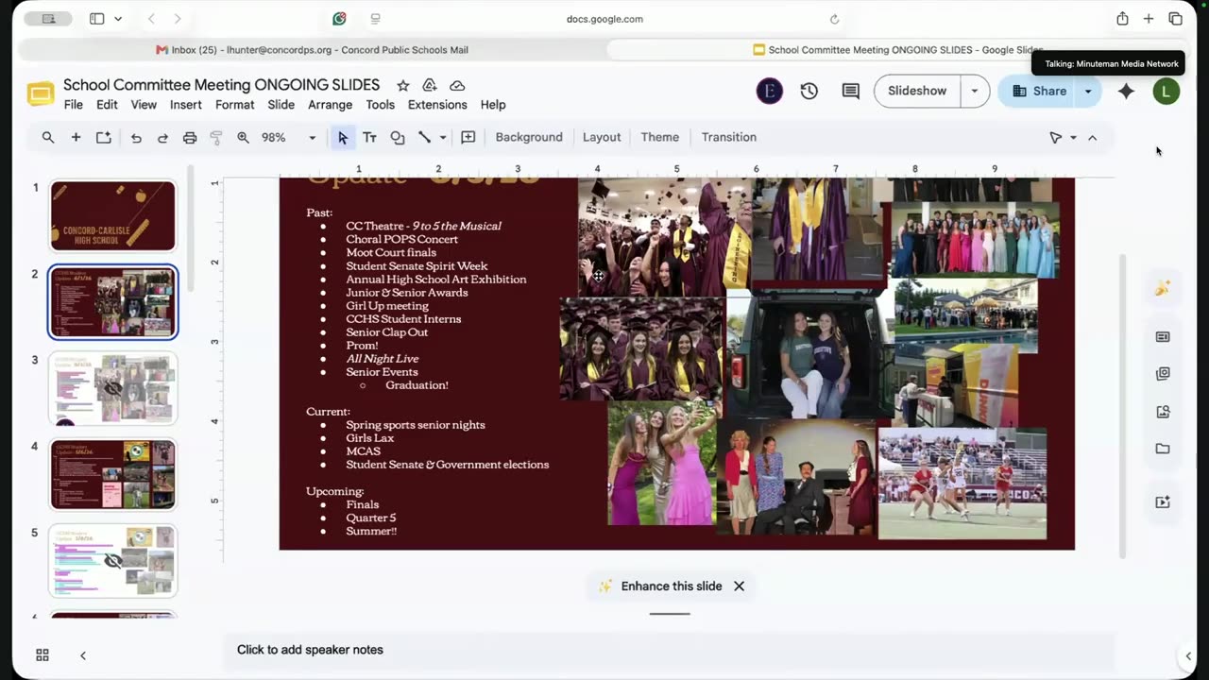
Task: Click the Background button
Action: tap(529, 137)
